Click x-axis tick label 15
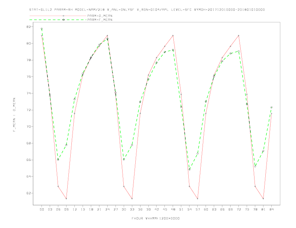Viewport: 296px width, 228px height. [x=83, y=209]
